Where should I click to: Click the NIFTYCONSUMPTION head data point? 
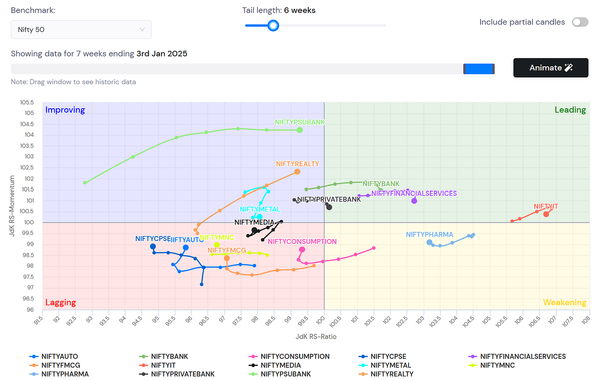[302, 250]
